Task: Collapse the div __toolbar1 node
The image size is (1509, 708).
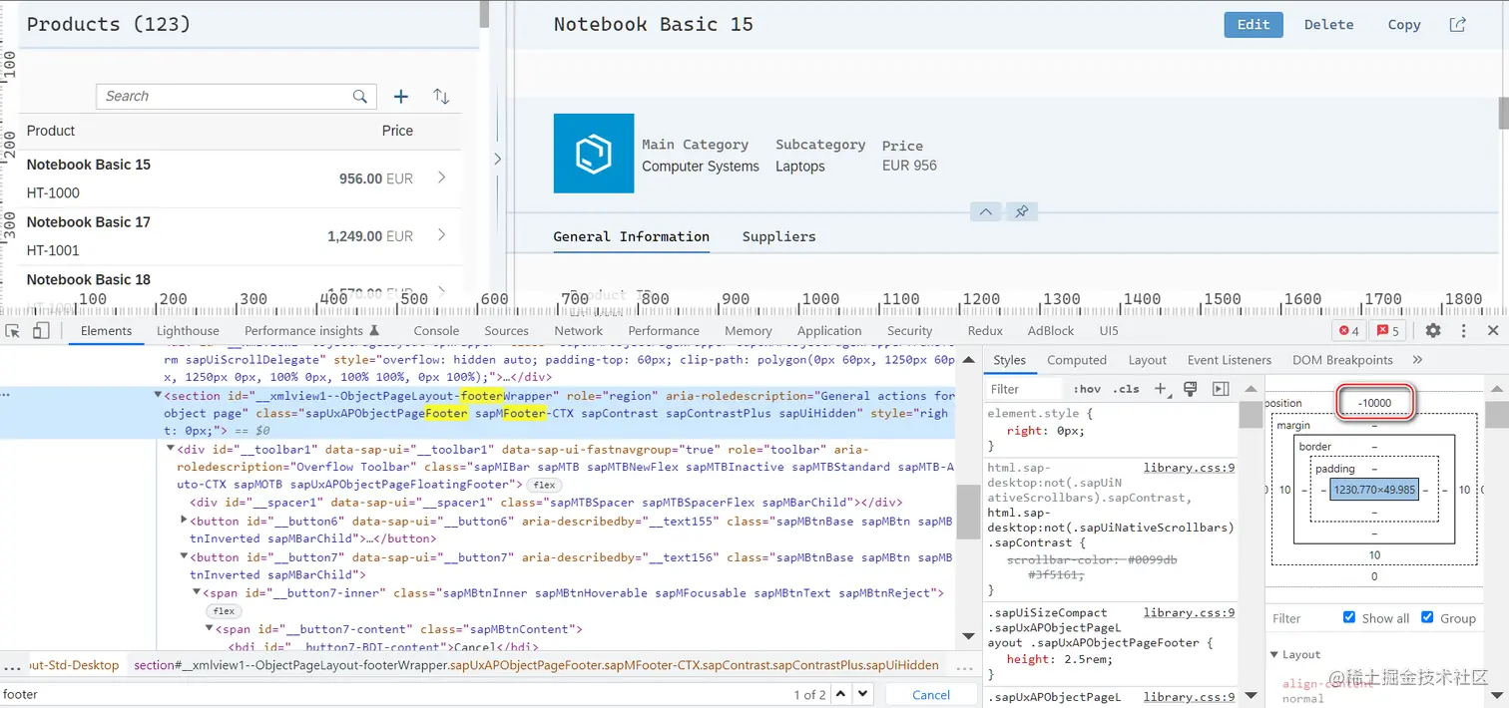Action: click(171, 449)
